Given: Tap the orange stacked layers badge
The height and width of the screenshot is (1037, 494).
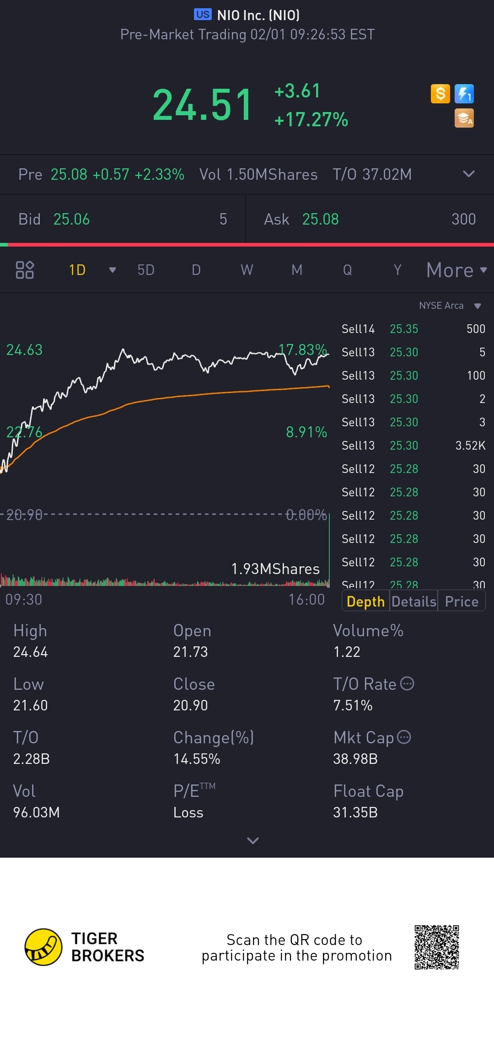Looking at the screenshot, I should click(464, 118).
